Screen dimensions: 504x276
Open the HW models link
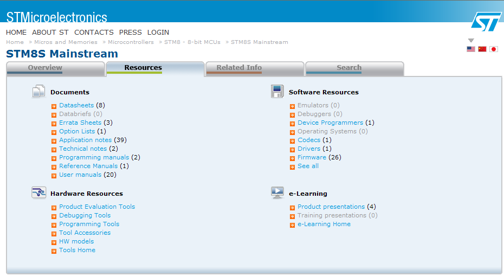(x=76, y=241)
